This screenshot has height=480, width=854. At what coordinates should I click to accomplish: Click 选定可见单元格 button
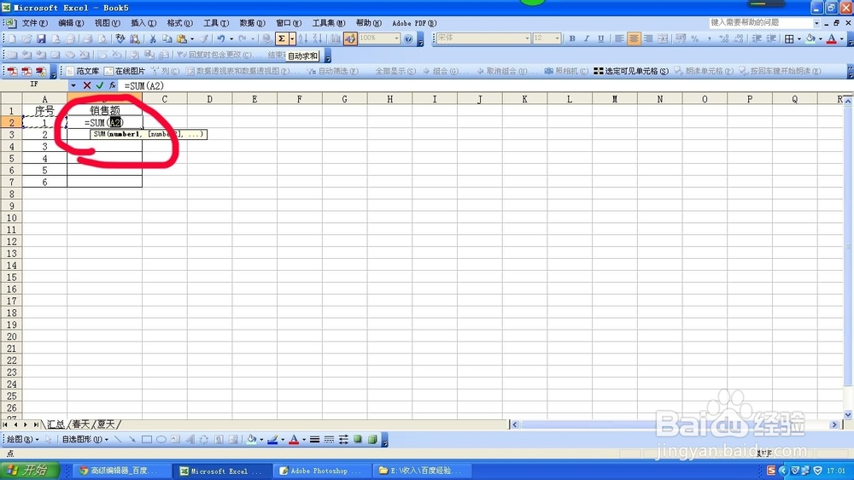point(631,71)
